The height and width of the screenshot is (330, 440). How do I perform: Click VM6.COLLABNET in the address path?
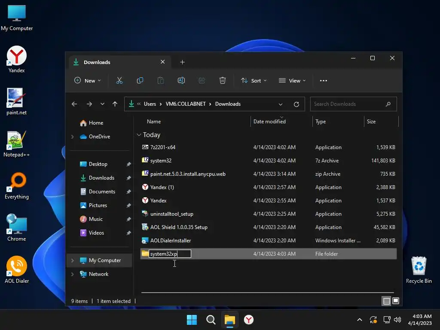pos(186,104)
